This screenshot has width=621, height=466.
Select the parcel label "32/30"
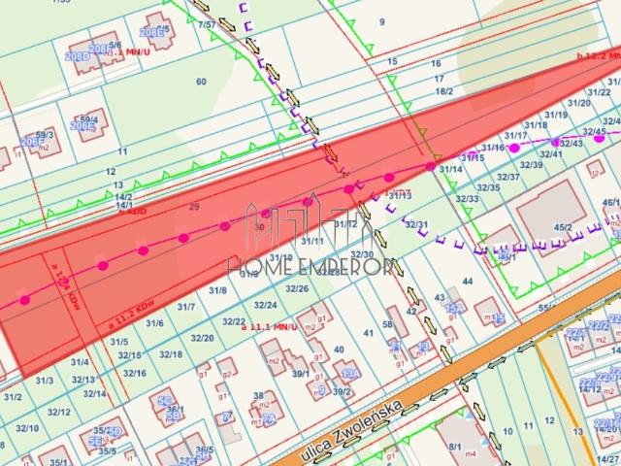point(362,254)
